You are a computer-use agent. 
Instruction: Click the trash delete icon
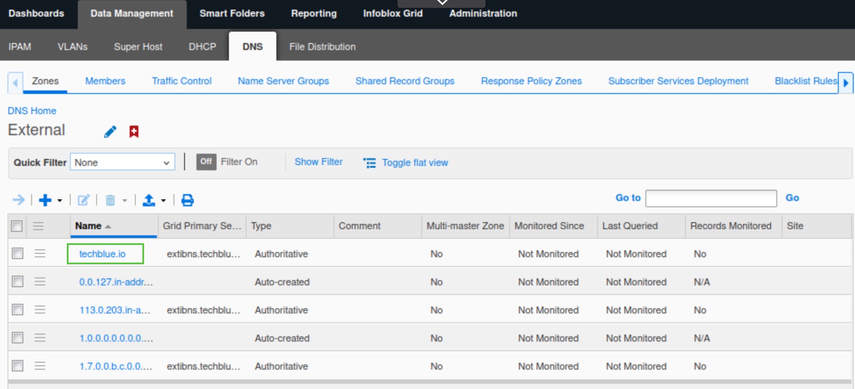[x=110, y=200]
